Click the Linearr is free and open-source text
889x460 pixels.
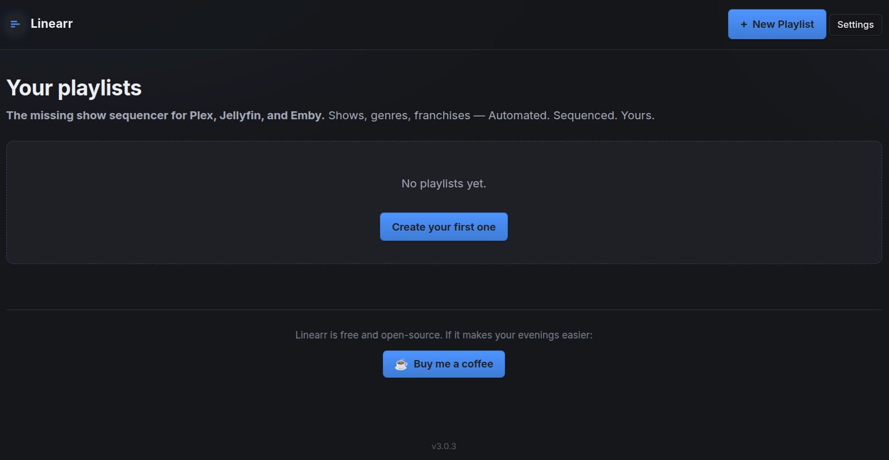coord(444,335)
